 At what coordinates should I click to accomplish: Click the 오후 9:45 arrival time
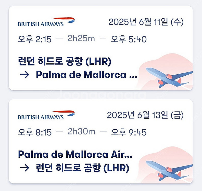[129, 132]
